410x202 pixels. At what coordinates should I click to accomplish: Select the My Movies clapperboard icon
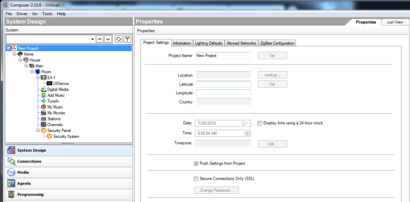[44, 113]
